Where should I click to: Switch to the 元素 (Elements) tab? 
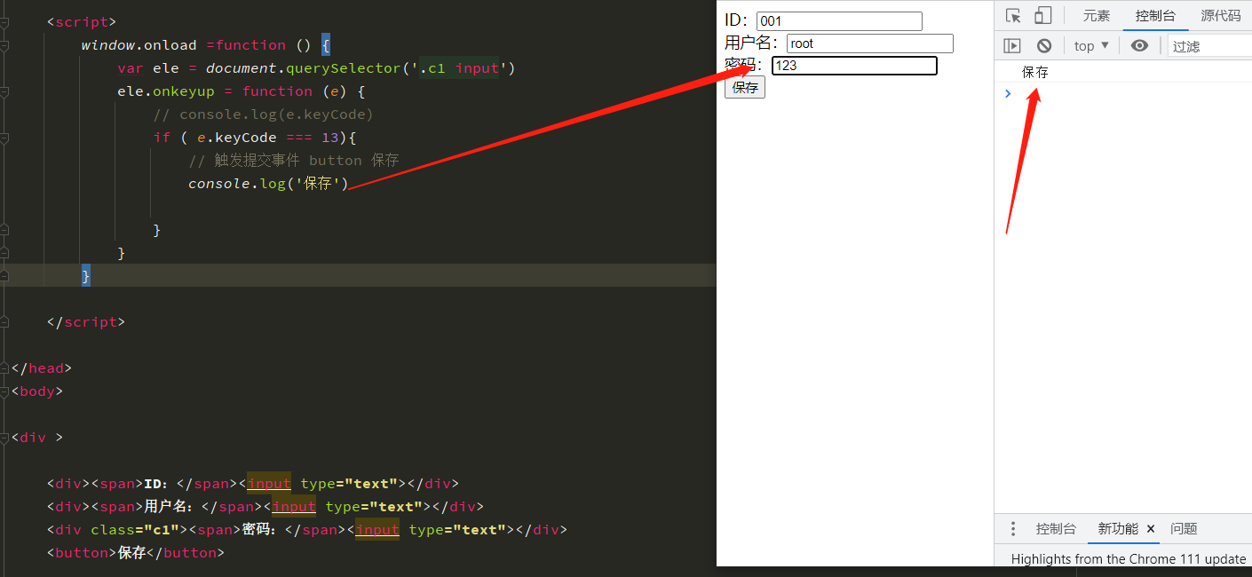(1097, 15)
